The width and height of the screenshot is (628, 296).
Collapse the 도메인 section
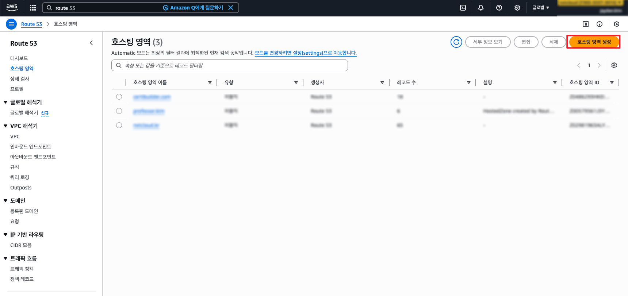[x=5, y=201]
